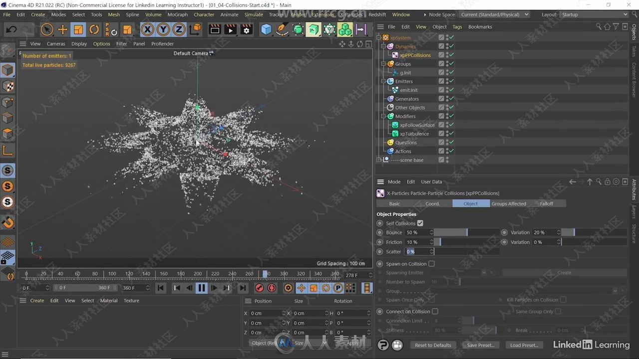The height and width of the screenshot is (359, 639).
Task: Open the Object manager Tags menu
Action: (x=457, y=27)
